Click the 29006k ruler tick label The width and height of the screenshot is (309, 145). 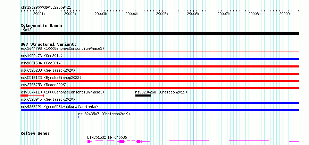(x=193, y=14)
